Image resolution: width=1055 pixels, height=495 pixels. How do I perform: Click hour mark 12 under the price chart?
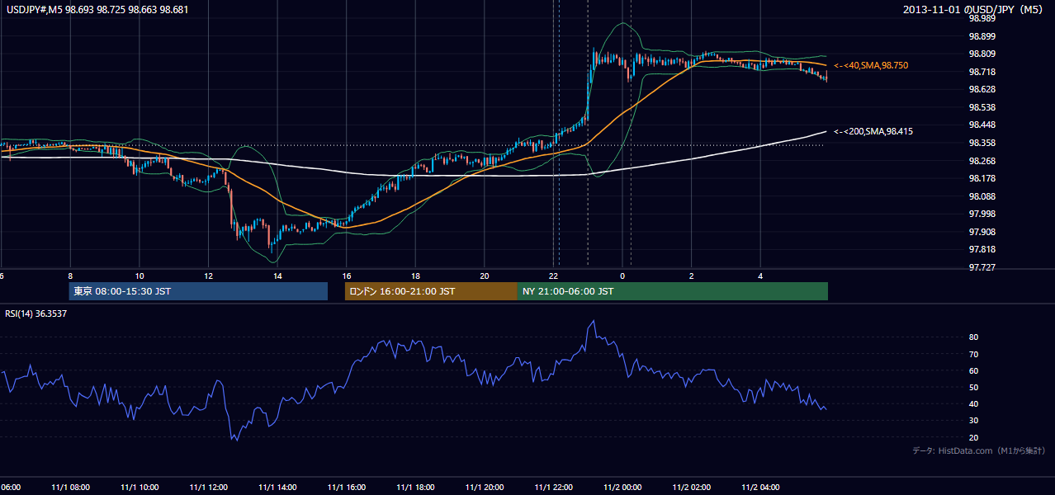pyautogui.click(x=208, y=276)
